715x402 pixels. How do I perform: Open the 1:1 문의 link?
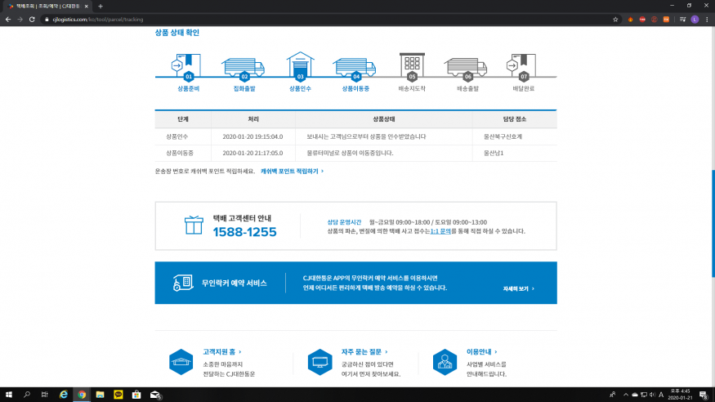(x=440, y=231)
